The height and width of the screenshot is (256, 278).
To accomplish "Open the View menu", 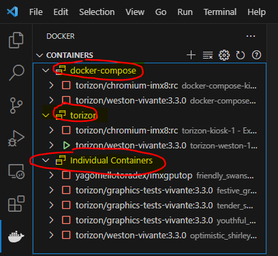I will tap(135, 12).
